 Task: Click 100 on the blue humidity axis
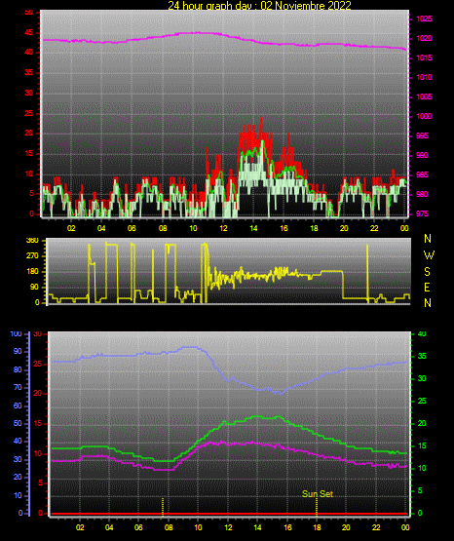(x=17, y=334)
